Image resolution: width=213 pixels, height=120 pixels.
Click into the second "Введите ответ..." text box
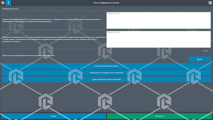click(158, 39)
